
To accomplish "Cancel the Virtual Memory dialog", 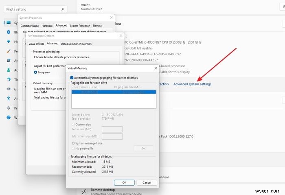I will tap(147, 183).
